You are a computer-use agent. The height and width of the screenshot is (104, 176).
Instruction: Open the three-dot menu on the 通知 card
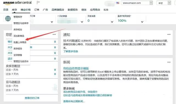(169, 35)
